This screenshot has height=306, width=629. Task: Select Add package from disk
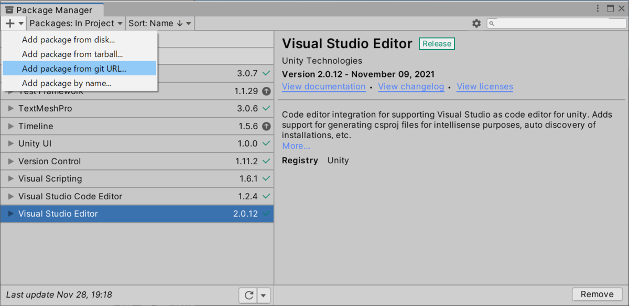coord(80,40)
